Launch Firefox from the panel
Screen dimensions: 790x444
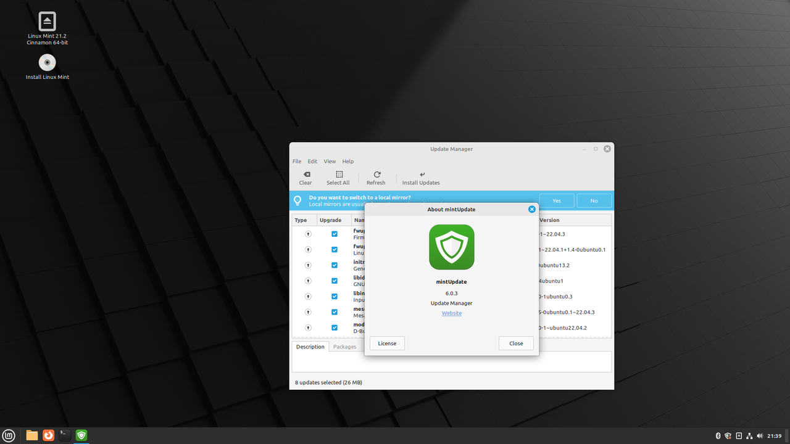(48, 435)
